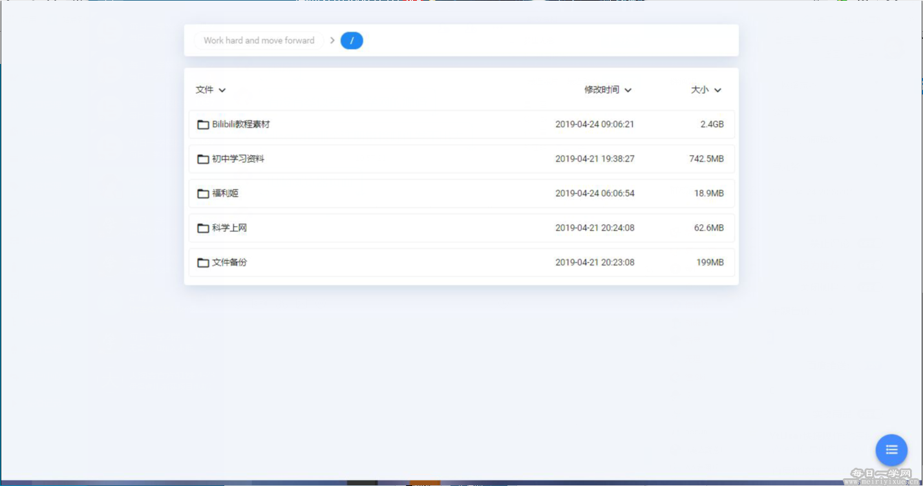923x486 pixels.
Task: Click the Work hard and move forward breadcrumb
Action: point(259,41)
